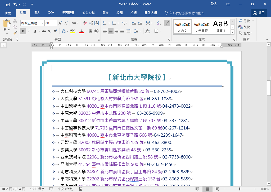The width and height of the screenshot is (271, 192).
Task: Align text to the left
Action: click(x=105, y=31)
